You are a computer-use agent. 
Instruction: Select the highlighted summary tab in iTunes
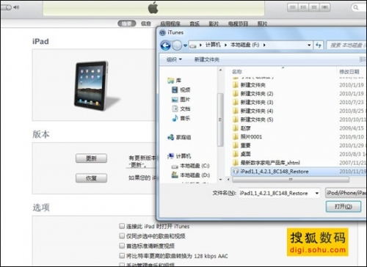tap(127, 23)
